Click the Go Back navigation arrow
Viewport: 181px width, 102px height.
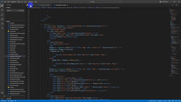60,2
